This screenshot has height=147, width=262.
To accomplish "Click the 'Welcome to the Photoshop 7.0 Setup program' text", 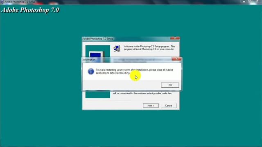I will (149, 48).
